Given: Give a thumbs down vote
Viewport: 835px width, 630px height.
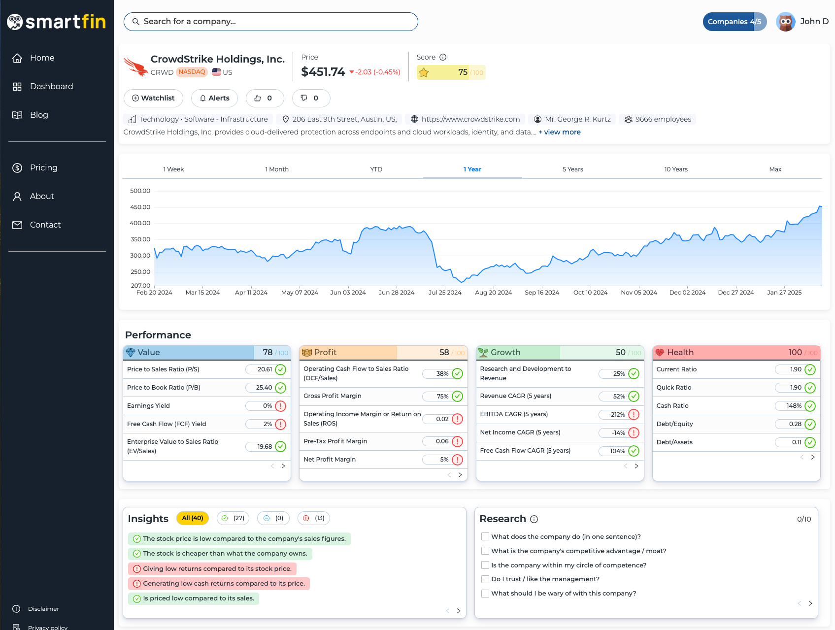Looking at the screenshot, I should pyautogui.click(x=311, y=98).
